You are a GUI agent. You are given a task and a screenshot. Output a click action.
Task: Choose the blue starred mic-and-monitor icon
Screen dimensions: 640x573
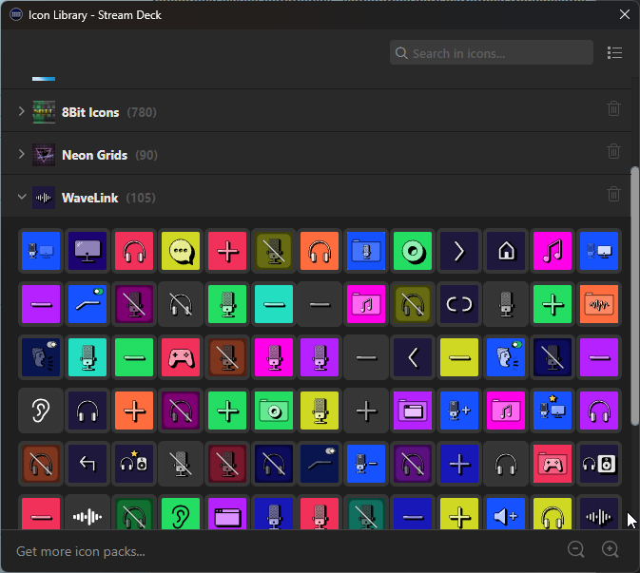553,411
